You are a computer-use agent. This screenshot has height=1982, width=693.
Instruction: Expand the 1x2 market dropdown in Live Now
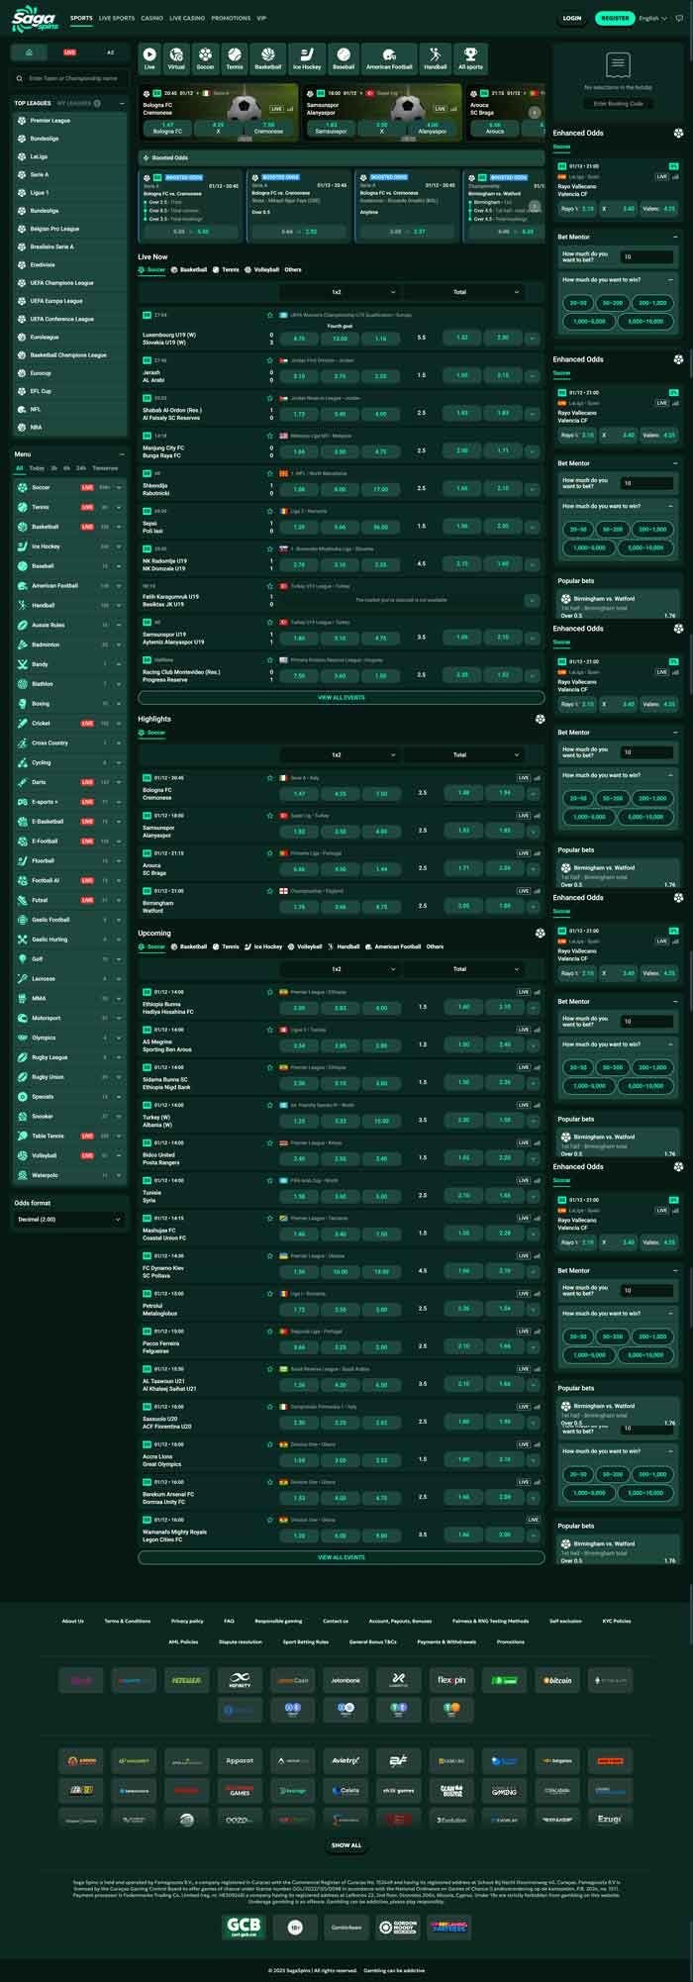[x=339, y=292]
